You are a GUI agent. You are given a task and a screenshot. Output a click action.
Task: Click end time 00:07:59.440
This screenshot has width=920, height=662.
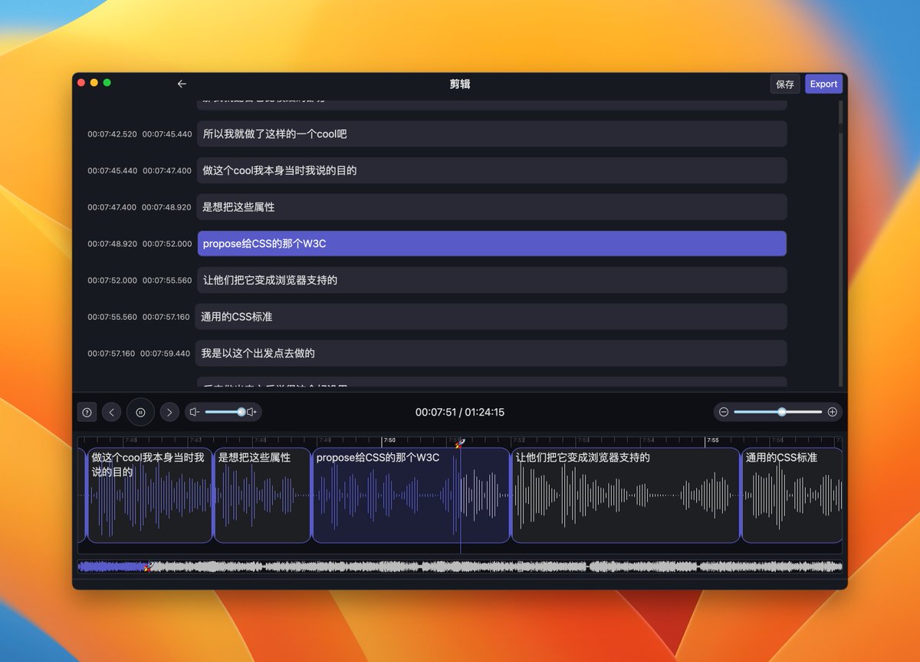[166, 354]
